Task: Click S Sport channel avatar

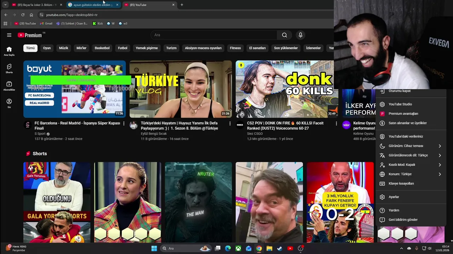Action: coord(27,125)
